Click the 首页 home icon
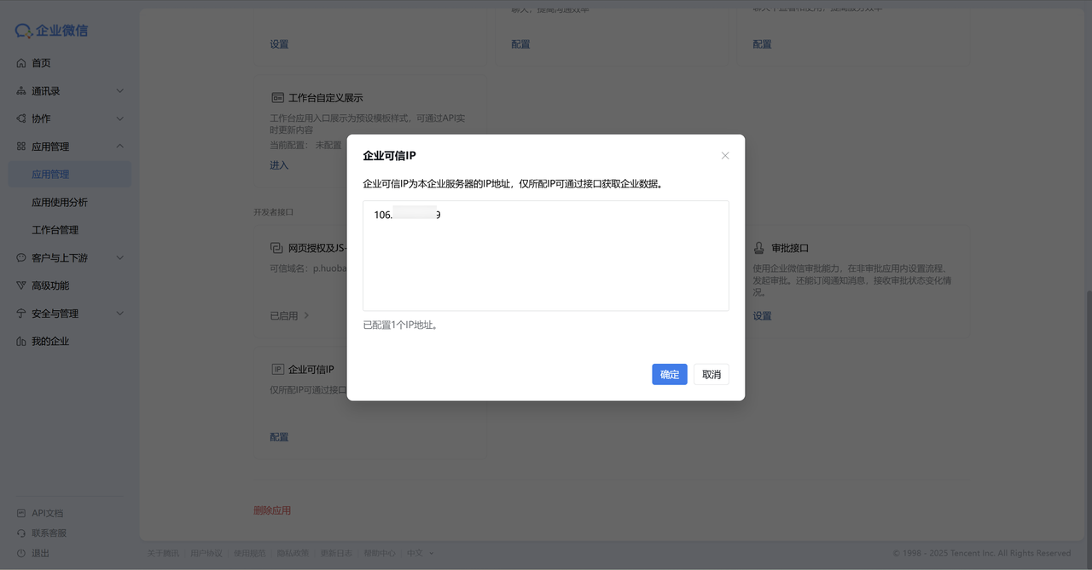This screenshot has height=570, width=1092. (x=21, y=63)
